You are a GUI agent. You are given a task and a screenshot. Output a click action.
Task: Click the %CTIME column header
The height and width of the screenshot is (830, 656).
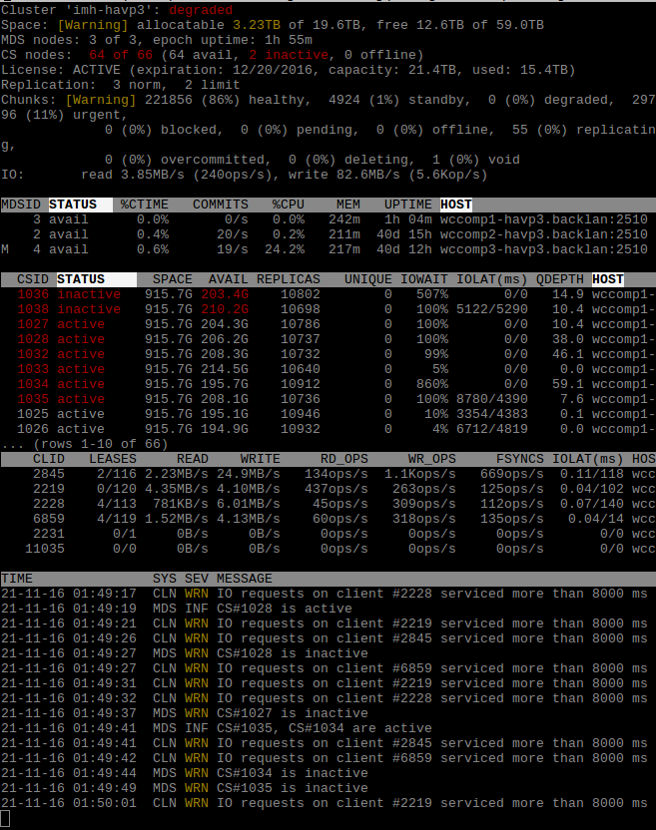(x=145, y=205)
